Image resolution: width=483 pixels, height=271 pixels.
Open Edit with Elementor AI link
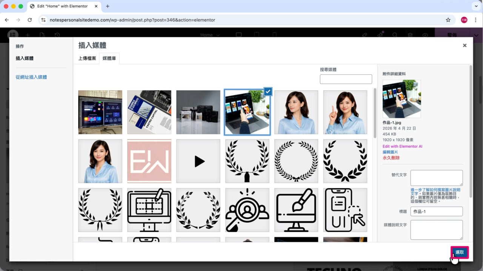(403, 146)
